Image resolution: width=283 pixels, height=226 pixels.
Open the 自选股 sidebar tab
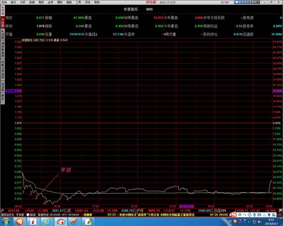3,87
